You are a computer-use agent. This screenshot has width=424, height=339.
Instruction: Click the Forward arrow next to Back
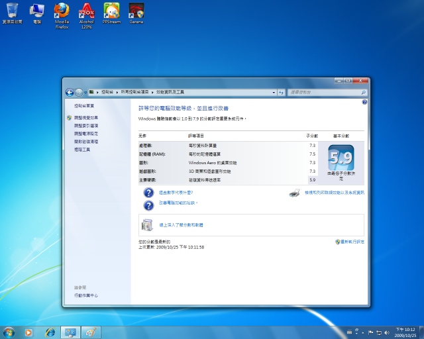click(x=79, y=93)
